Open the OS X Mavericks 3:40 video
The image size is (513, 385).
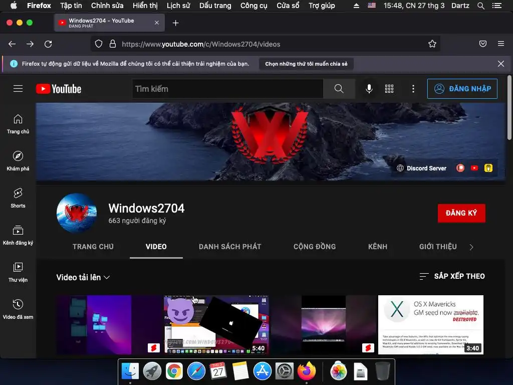pos(430,324)
